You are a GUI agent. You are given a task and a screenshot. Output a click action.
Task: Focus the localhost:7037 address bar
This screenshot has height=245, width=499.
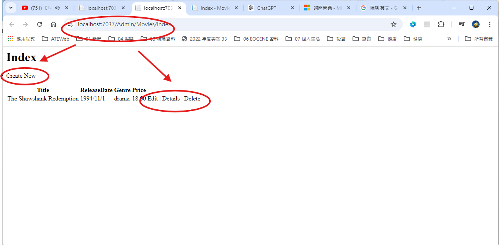click(x=232, y=24)
